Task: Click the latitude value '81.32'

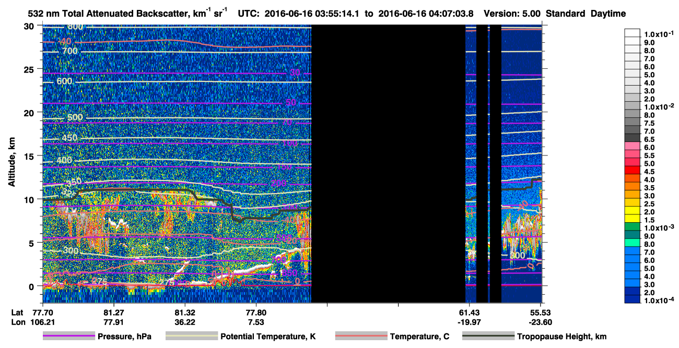Action: tap(184, 312)
